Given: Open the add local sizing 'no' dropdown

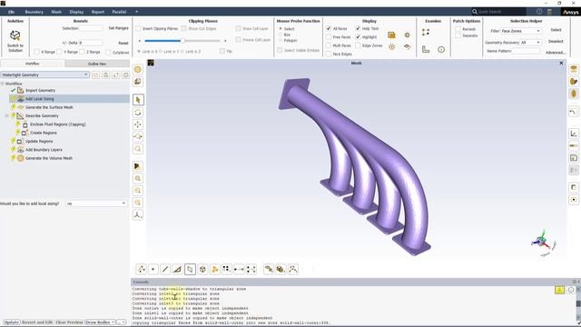Looking at the screenshot, I should (x=96, y=203).
